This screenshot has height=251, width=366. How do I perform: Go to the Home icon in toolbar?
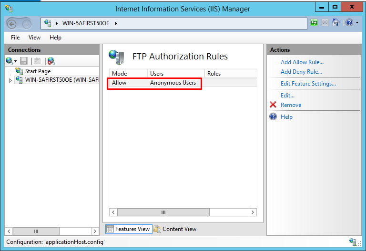tap(336, 23)
